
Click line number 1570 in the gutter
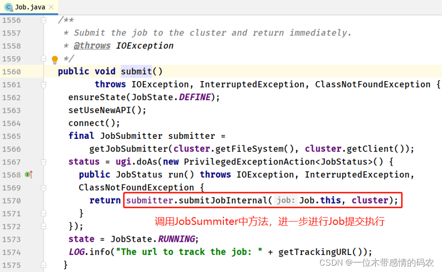tap(11, 200)
